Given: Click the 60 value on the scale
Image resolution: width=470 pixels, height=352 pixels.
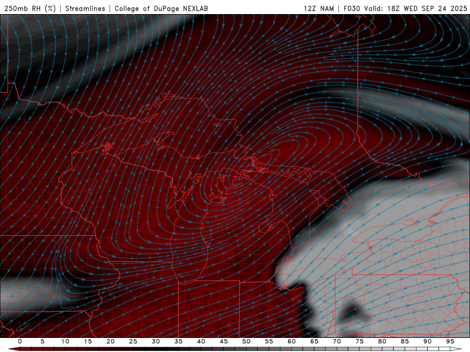Looking at the screenshot, I should (291, 341).
